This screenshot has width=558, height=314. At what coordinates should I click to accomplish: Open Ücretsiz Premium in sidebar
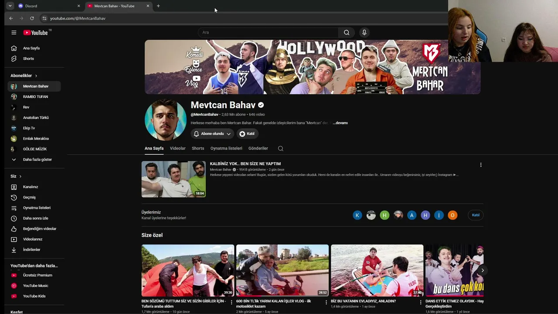pyautogui.click(x=34, y=275)
